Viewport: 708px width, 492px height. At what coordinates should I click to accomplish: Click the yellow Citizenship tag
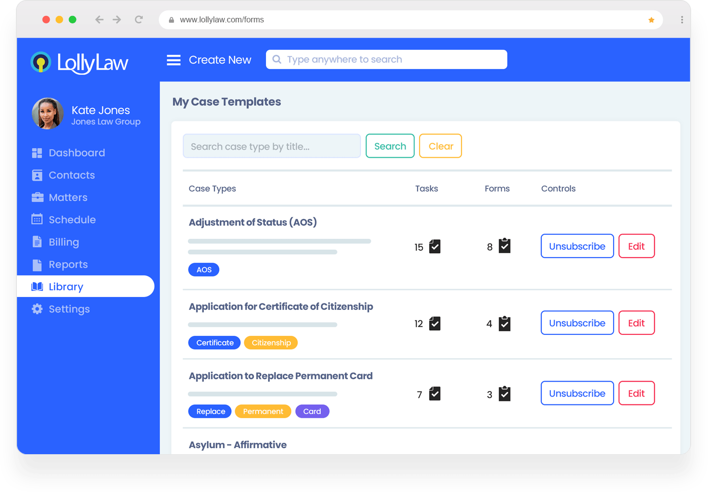(271, 343)
